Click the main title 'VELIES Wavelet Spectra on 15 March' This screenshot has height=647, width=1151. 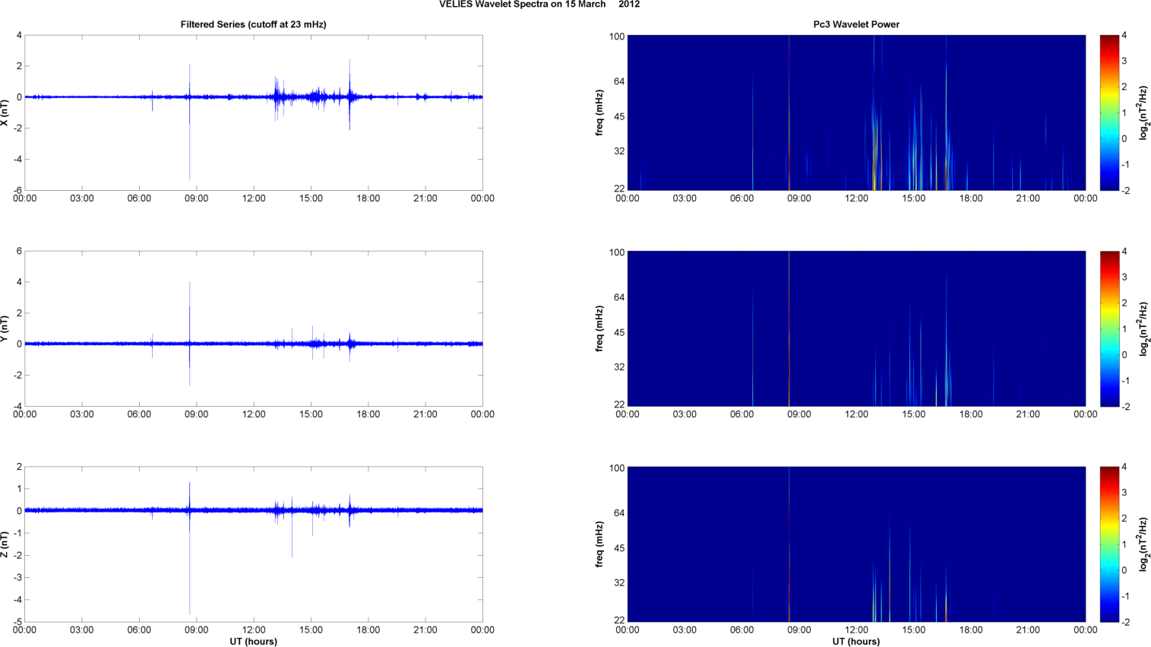522,5
